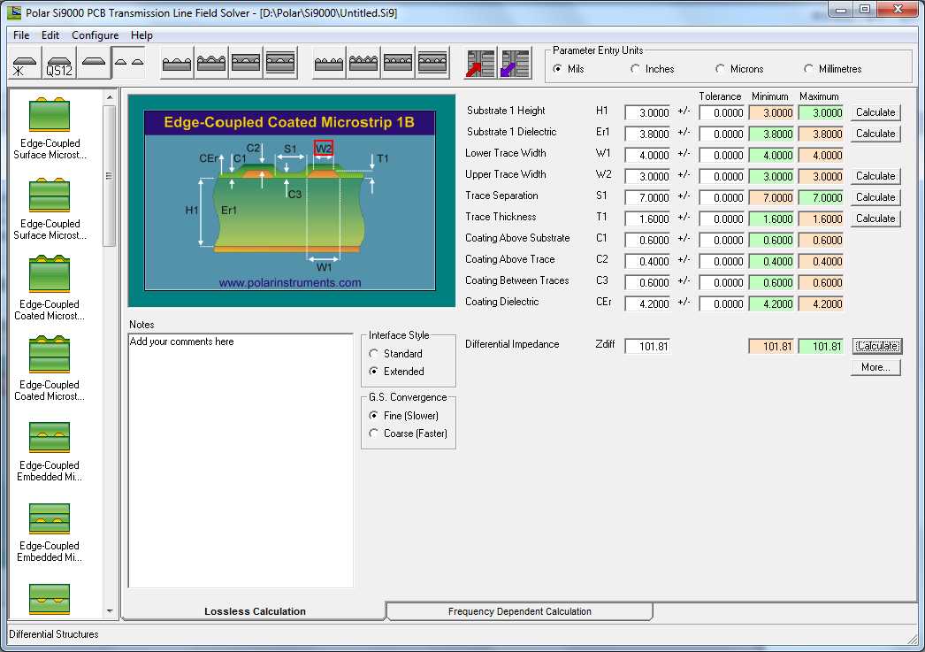Image resolution: width=925 pixels, height=652 pixels.
Task: Select Edge-Coupled Coated Microstrip two-substrate thumbnail
Action: 50,354
